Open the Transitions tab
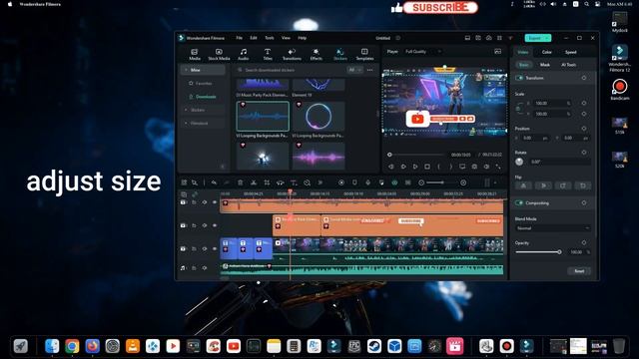639x359 pixels. tap(292, 54)
